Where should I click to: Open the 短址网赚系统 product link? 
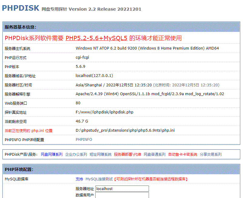[x=100, y=154]
